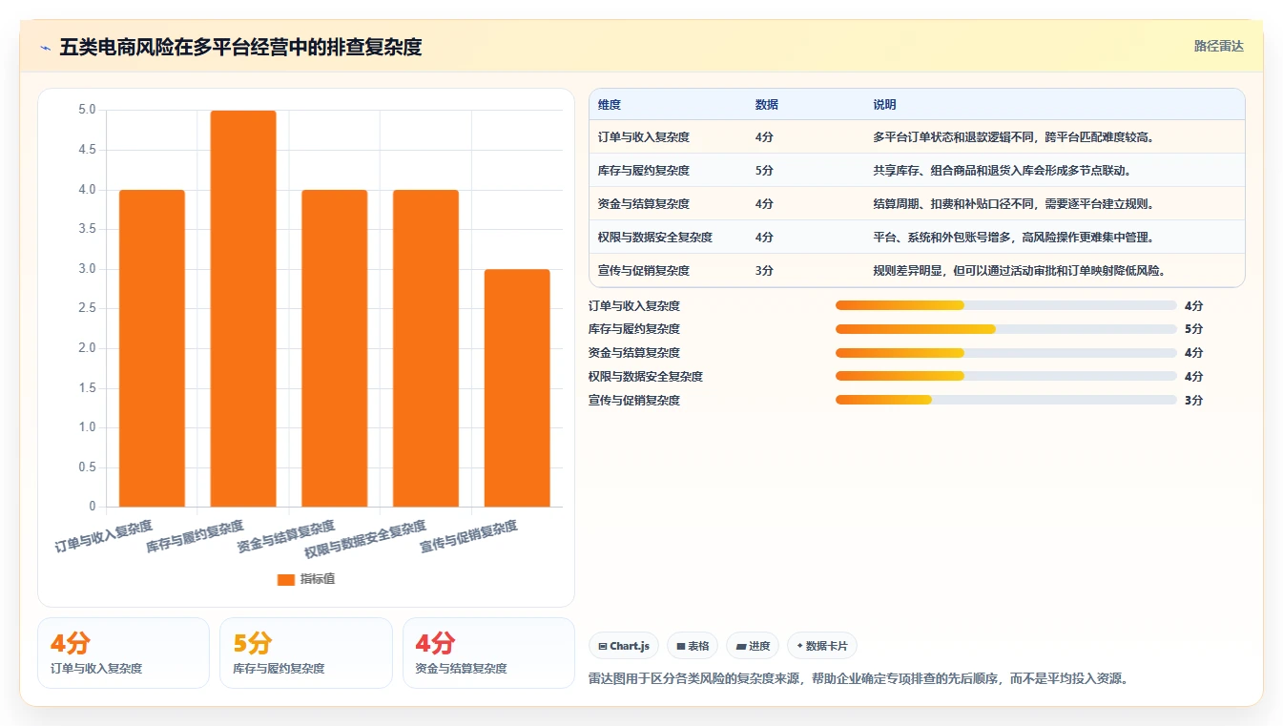Click the page title 五类电商风险在多平台经营中的排查复杂度
The image size is (1283, 726).
click(240, 47)
